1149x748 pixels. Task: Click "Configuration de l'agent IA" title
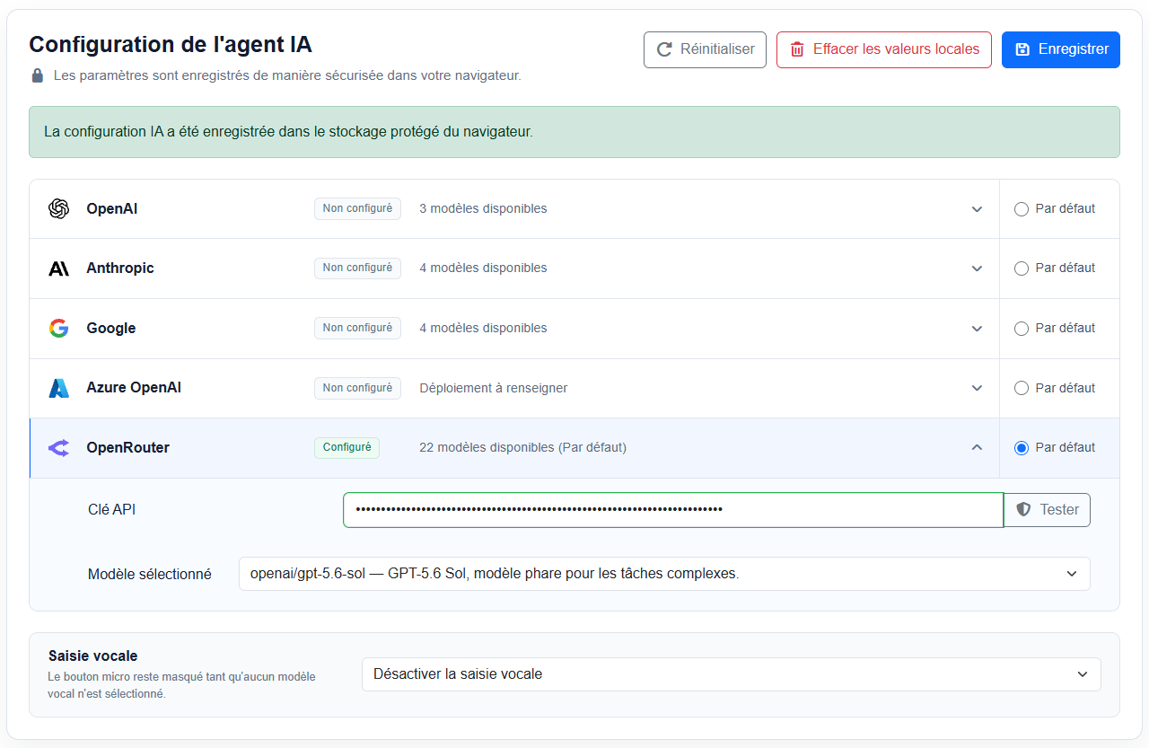171,45
